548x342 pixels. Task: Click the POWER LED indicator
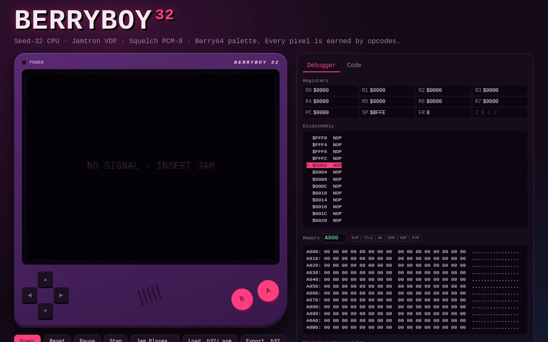tap(24, 62)
